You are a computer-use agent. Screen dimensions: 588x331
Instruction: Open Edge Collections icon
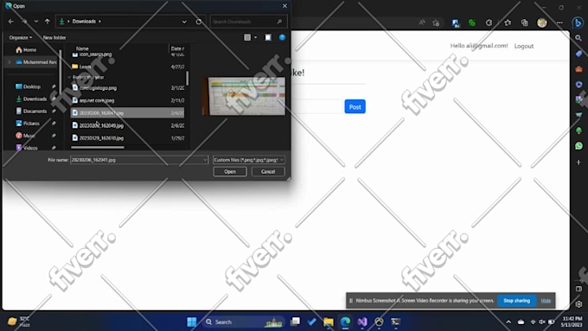(x=525, y=22)
